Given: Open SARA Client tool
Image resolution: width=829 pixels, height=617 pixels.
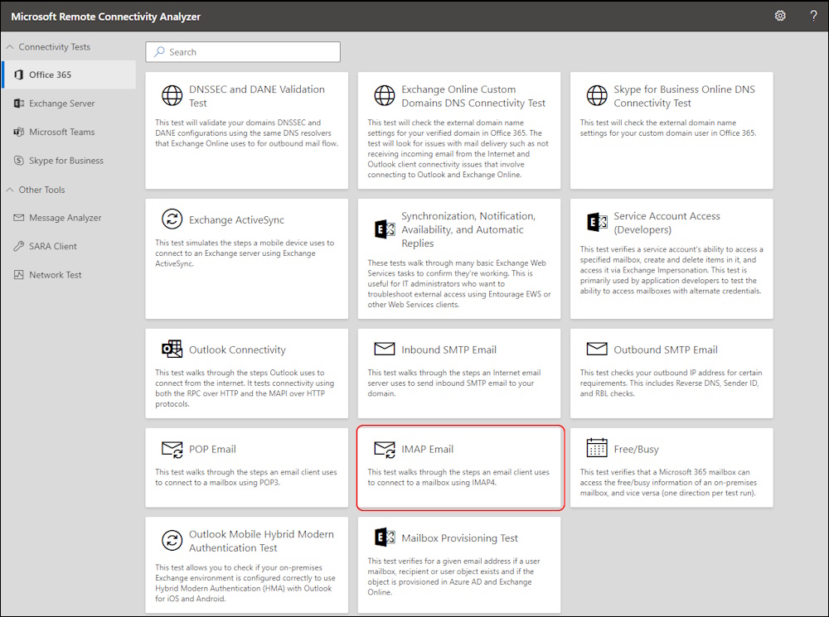Looking at the screenshot, I should (x=69, y=246).
